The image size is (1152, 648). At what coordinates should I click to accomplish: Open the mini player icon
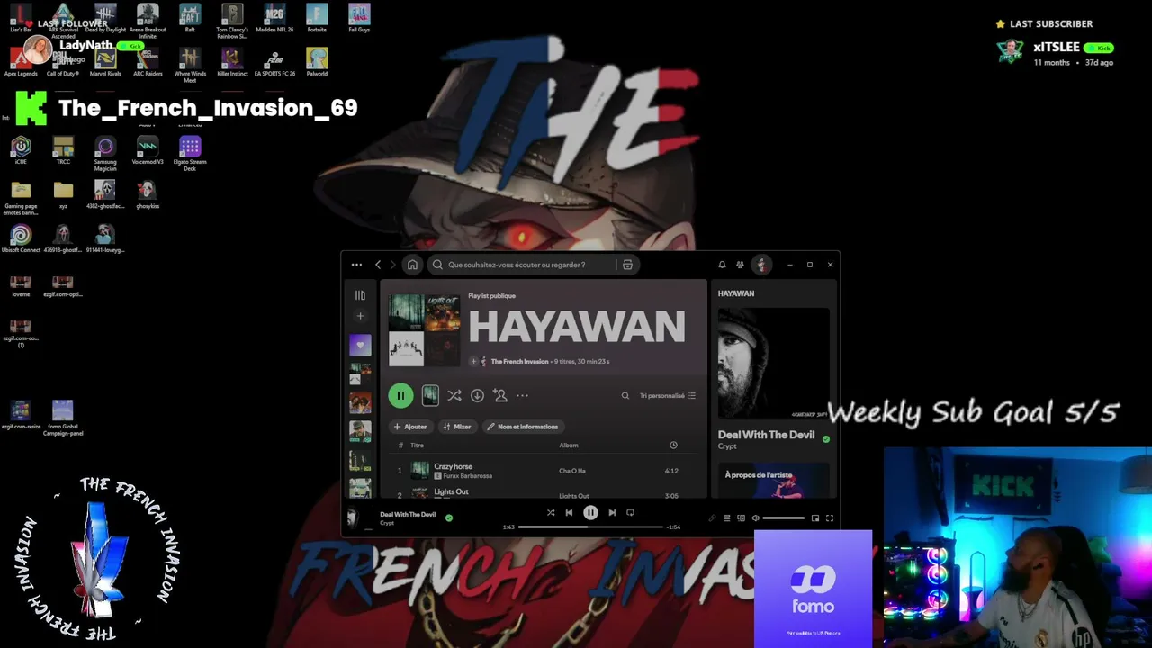click(815, 518)
